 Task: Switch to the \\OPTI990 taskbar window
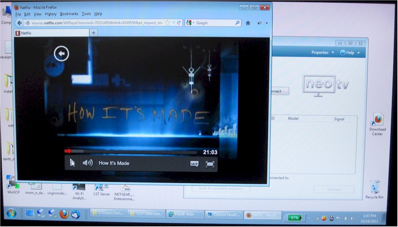tap(146, 214)
